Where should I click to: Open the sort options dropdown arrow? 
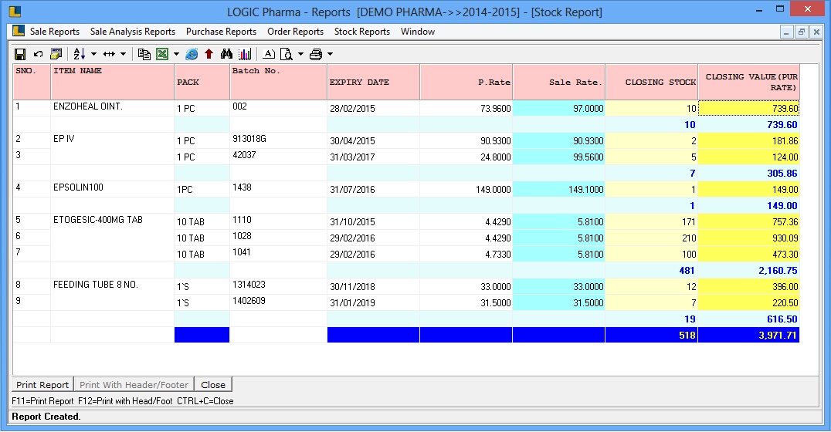pos(93,54)
